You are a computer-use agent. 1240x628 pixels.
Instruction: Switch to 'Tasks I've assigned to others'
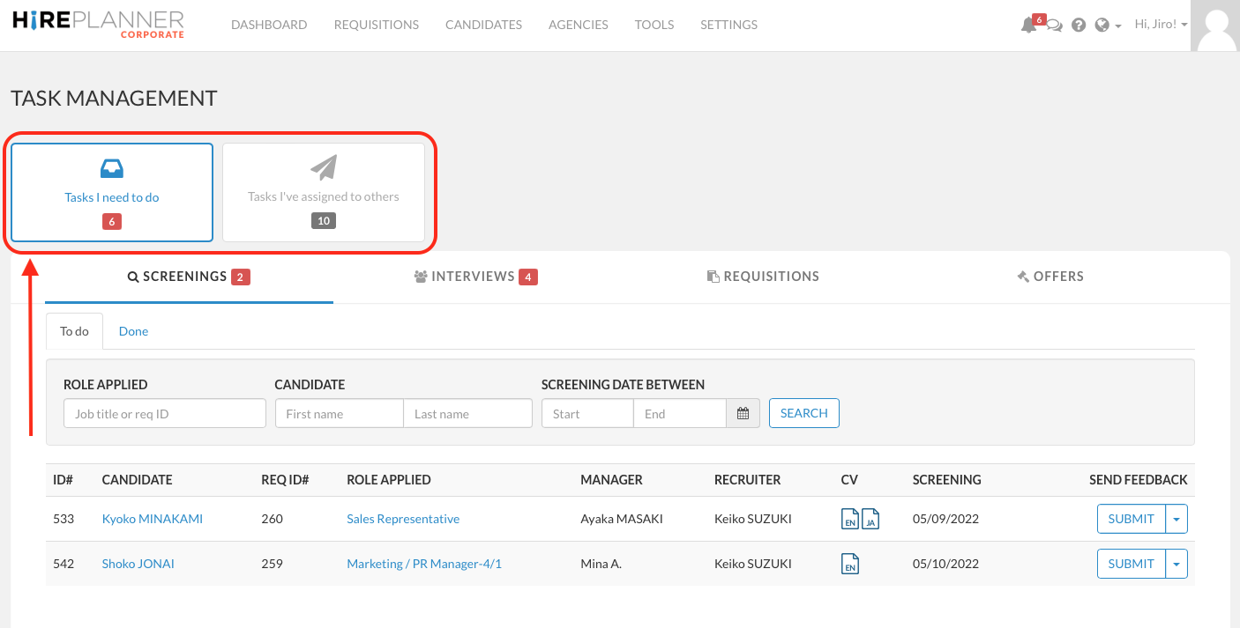tap(325, 192)
